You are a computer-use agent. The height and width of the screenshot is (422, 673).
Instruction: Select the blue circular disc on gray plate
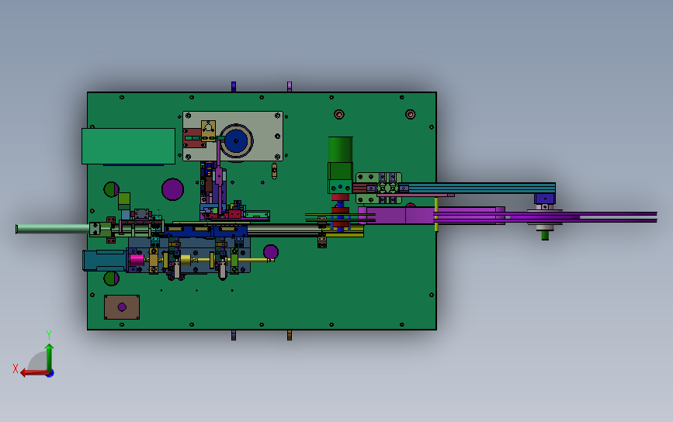[x=236, y=140]
